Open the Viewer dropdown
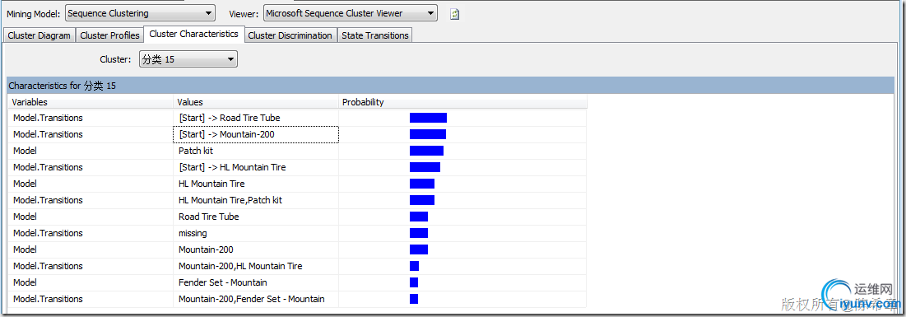Image resolution: width=906 pixels, height=317 pixels. pyautogui.click(x=351, y=12)
